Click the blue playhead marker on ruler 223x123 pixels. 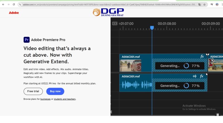coord(152,28)
